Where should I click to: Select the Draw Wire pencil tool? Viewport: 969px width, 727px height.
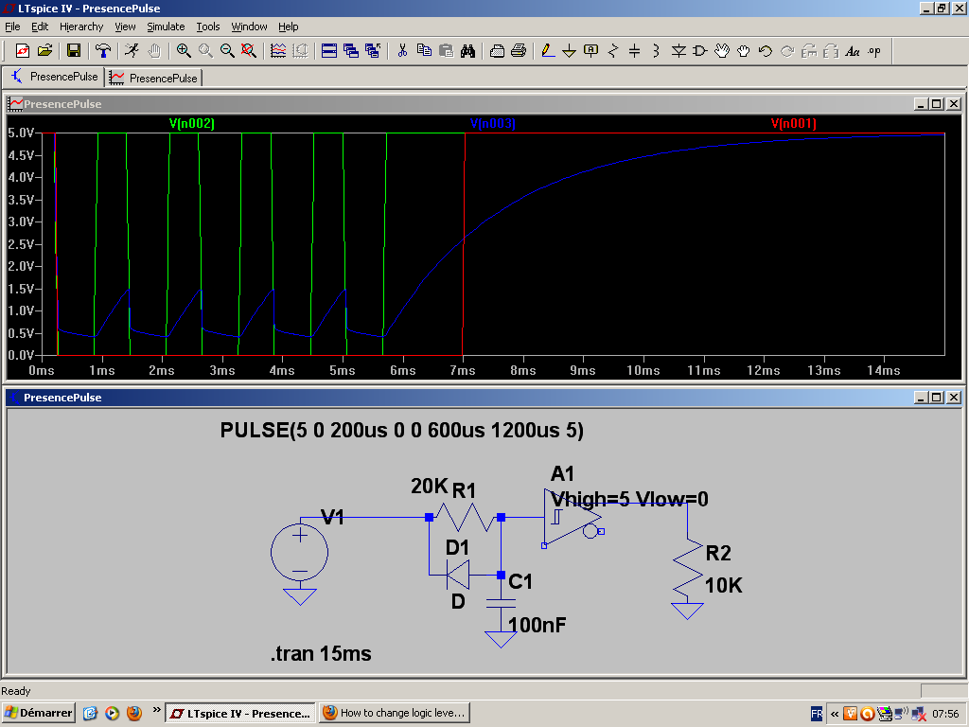pyautogui.click(x=548, y=51)
